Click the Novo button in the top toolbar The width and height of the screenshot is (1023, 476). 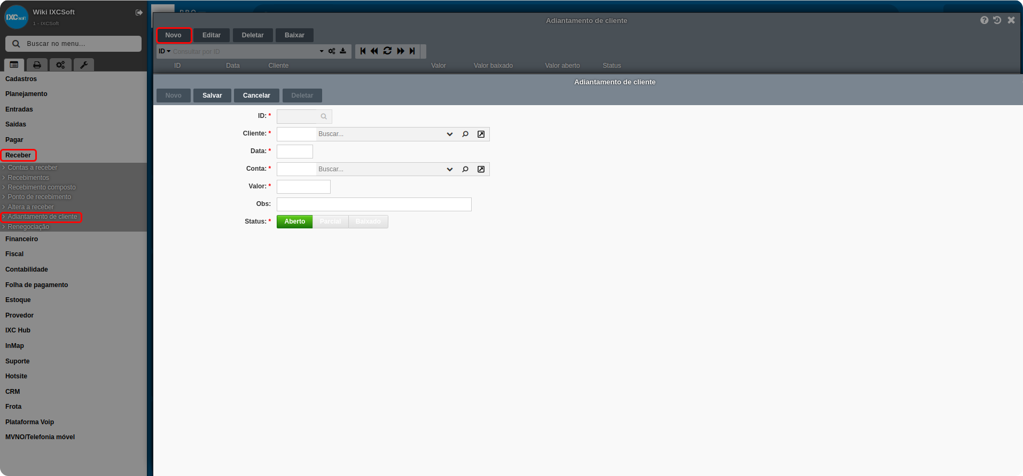pyautogui.click(x=173, y=35)
